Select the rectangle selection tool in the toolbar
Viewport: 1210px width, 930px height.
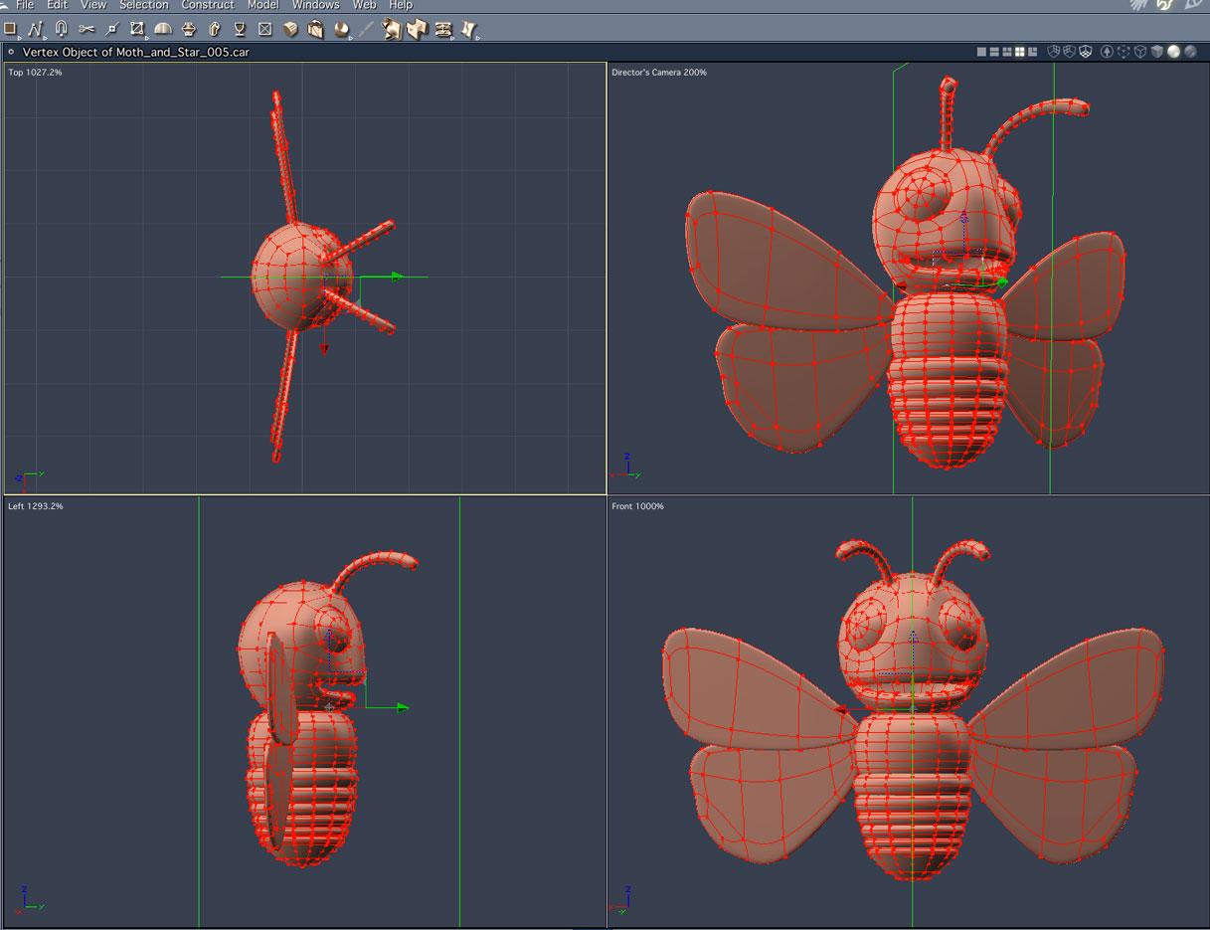10,29
